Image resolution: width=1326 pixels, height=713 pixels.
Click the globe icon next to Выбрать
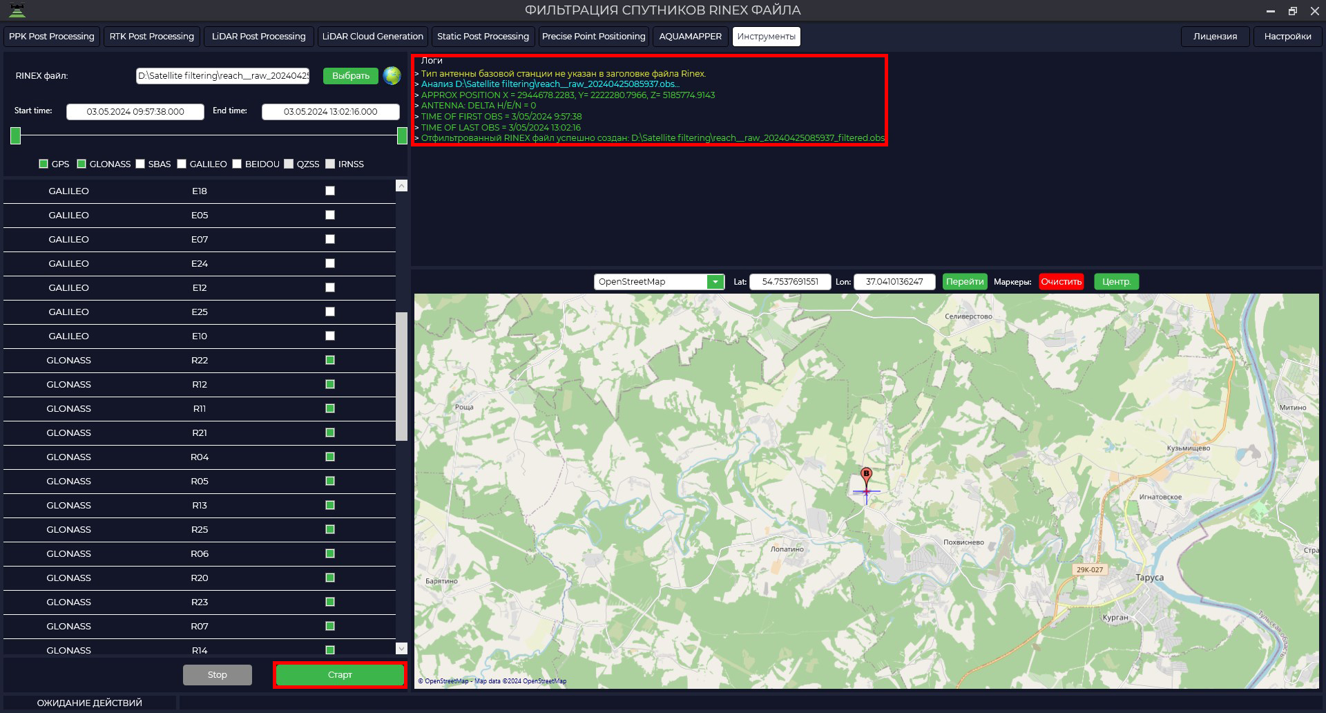tap(392, 75)
